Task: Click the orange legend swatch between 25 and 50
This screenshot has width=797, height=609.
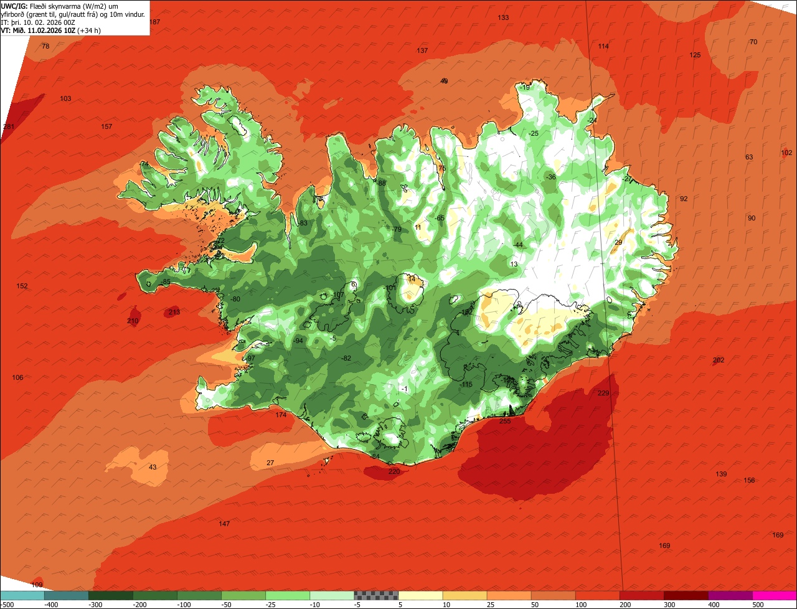Action: point(509,595)
